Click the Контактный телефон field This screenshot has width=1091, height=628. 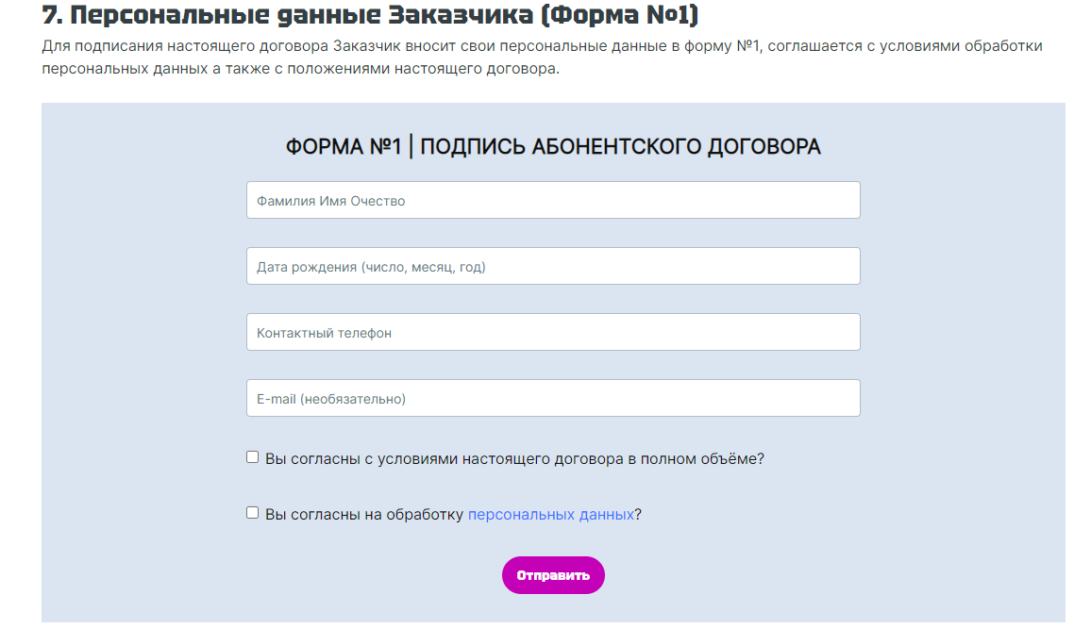click(x=553, y=332)
